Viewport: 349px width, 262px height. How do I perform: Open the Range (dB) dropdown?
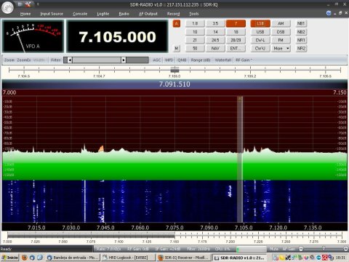point(201,60)
